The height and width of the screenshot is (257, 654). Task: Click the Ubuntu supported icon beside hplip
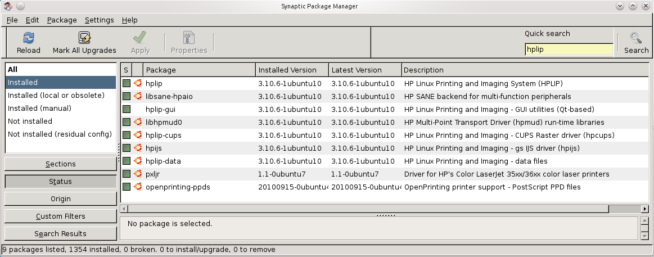point(137,83)
